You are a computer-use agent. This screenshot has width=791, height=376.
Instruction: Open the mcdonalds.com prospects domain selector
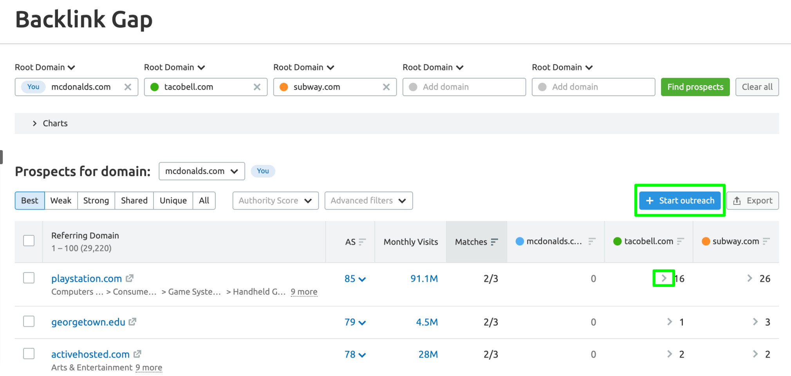pyautogui.click(x=202, y=171)
